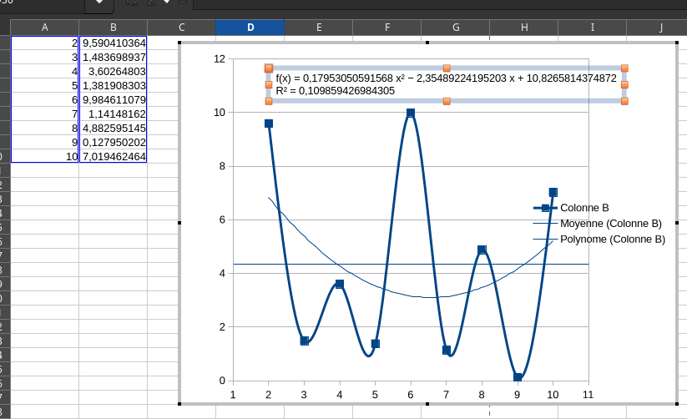The image size is (687, 419).
Task: Select the trend line equation text box
Action: tap(446, 84)
